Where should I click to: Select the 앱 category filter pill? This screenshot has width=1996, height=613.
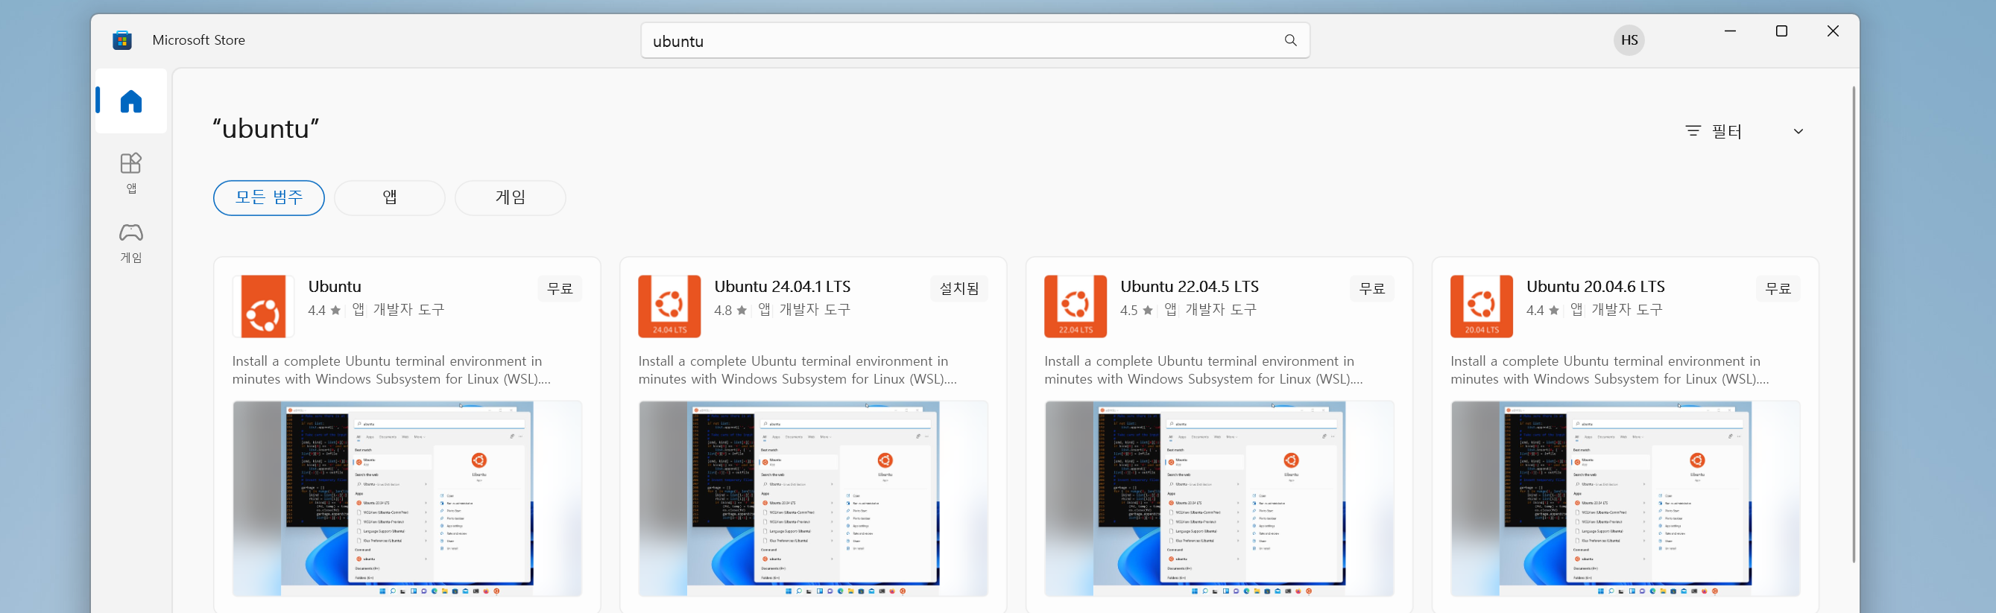coord(390,198)
